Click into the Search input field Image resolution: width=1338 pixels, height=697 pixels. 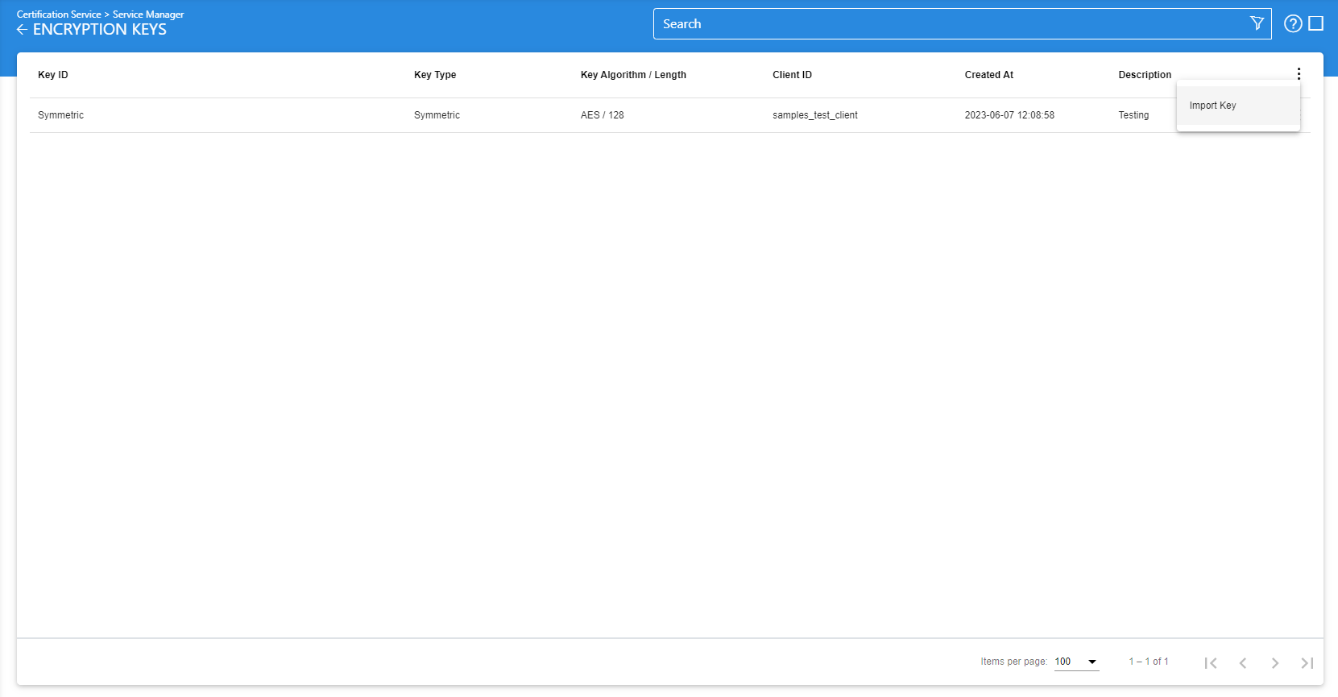[951, 24]
